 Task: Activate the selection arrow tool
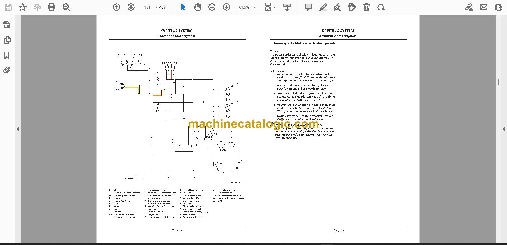(x=183, y=7)
